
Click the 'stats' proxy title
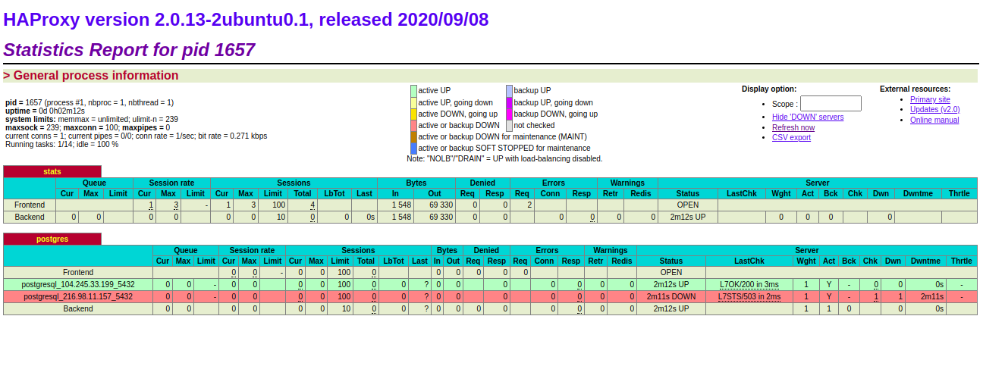(x=52, y=171)
